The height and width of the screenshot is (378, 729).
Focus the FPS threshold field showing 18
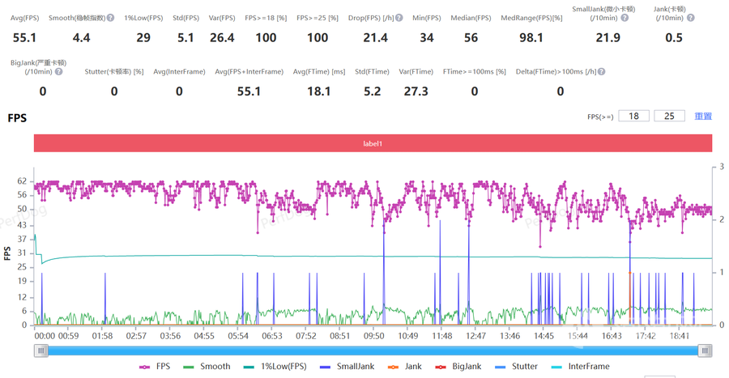tap(633, 116)
